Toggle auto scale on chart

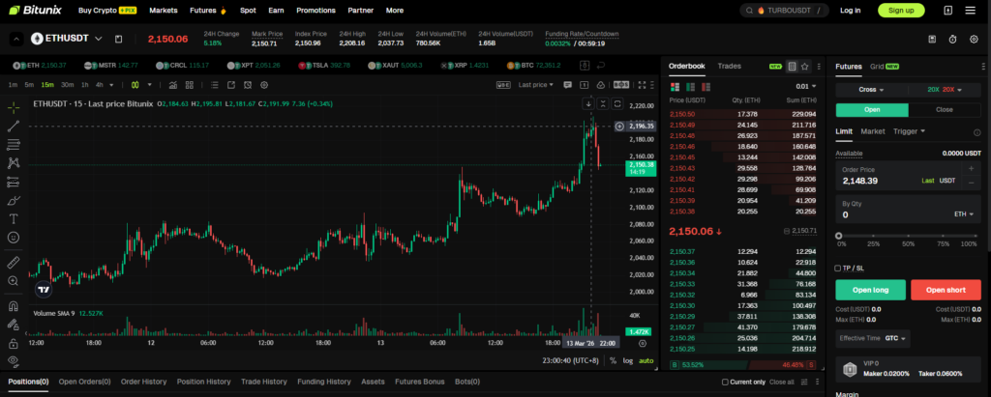coord(646,360)
